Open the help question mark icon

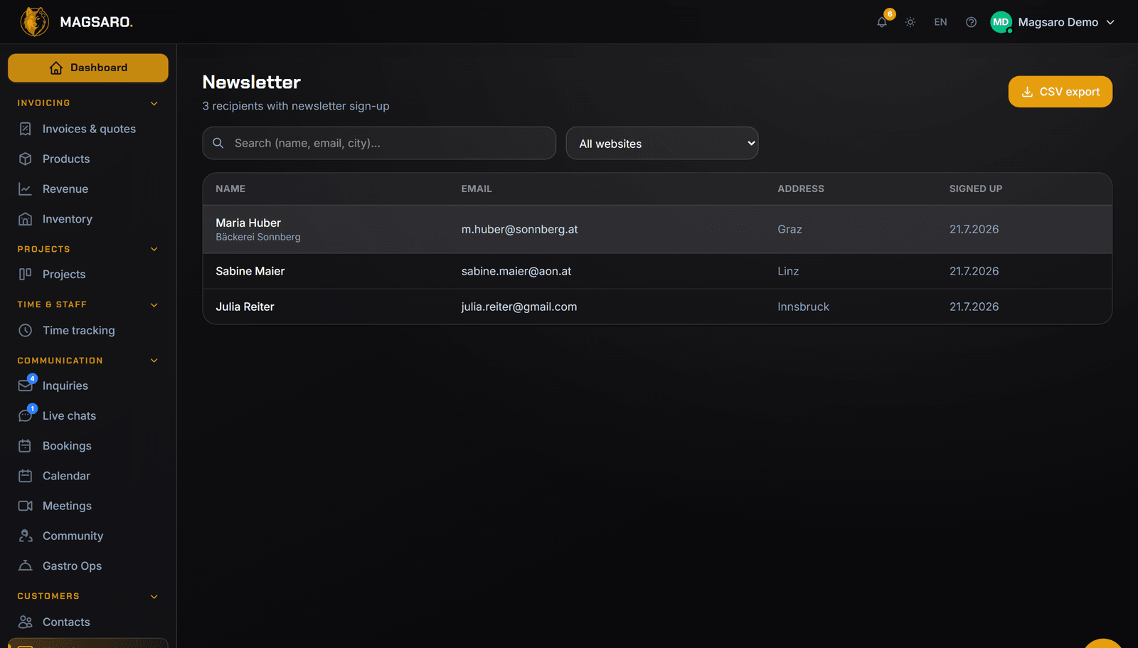[x=971, y=22]
